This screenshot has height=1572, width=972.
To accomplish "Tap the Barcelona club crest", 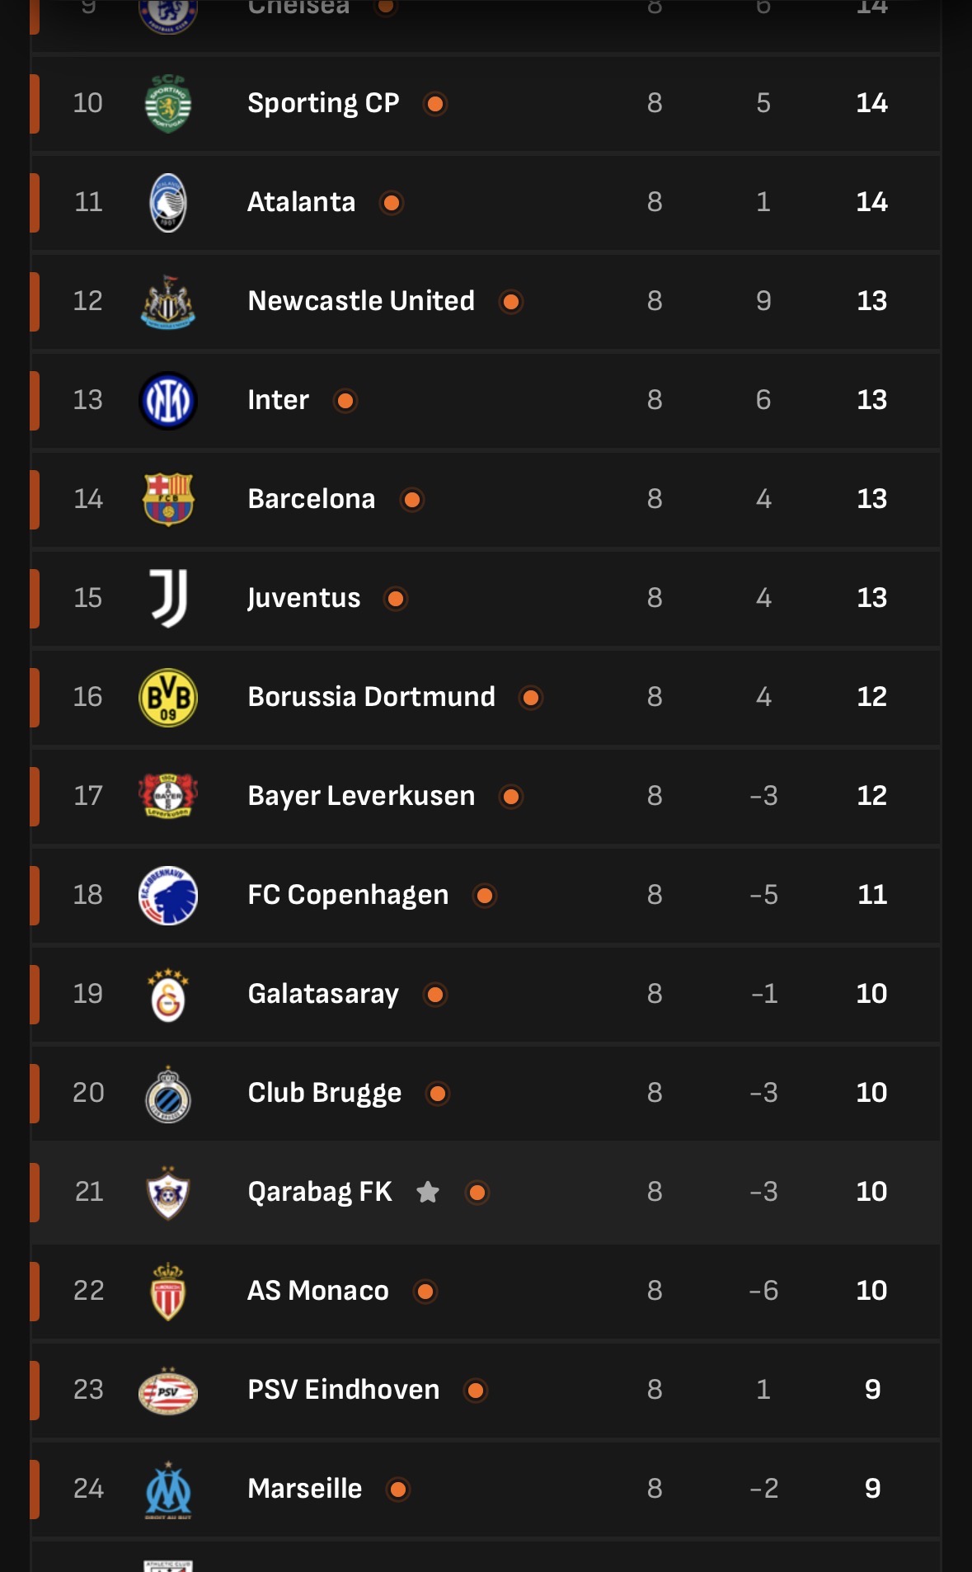I will (168, 500).
